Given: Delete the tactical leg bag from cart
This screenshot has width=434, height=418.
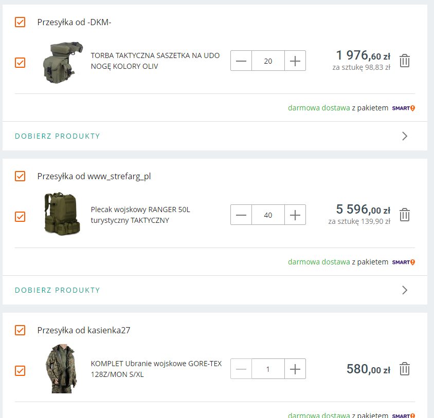Looking at the screenshot, I should (405, 61).
